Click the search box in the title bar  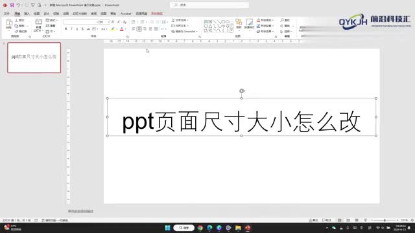click(209, 5)
